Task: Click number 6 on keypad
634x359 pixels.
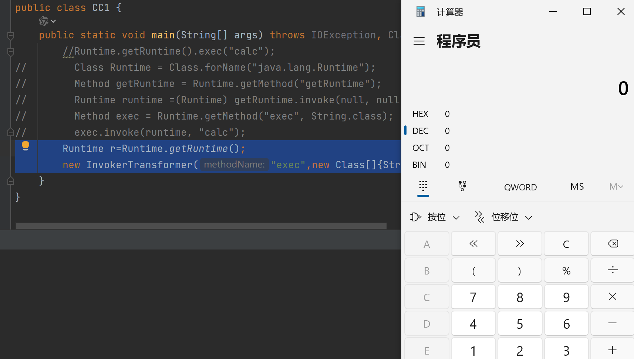Action: [566, 324]
